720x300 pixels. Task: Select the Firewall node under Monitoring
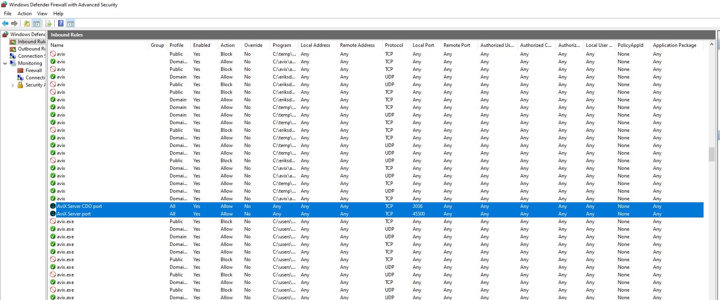point(33,70)
